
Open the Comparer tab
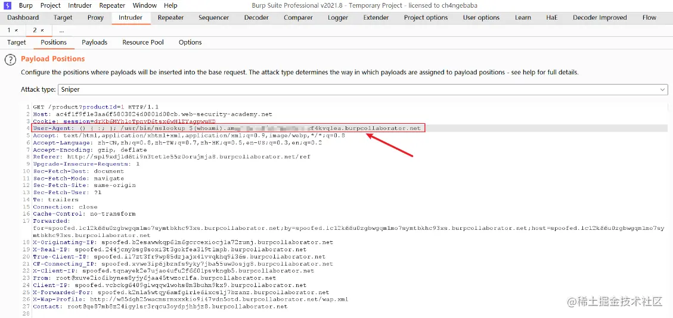298,18
